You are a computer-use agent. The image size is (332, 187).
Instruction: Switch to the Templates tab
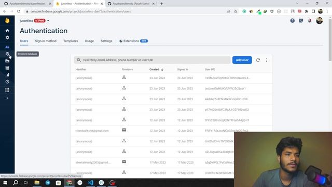pyautogui.click(x=71, y=41)
